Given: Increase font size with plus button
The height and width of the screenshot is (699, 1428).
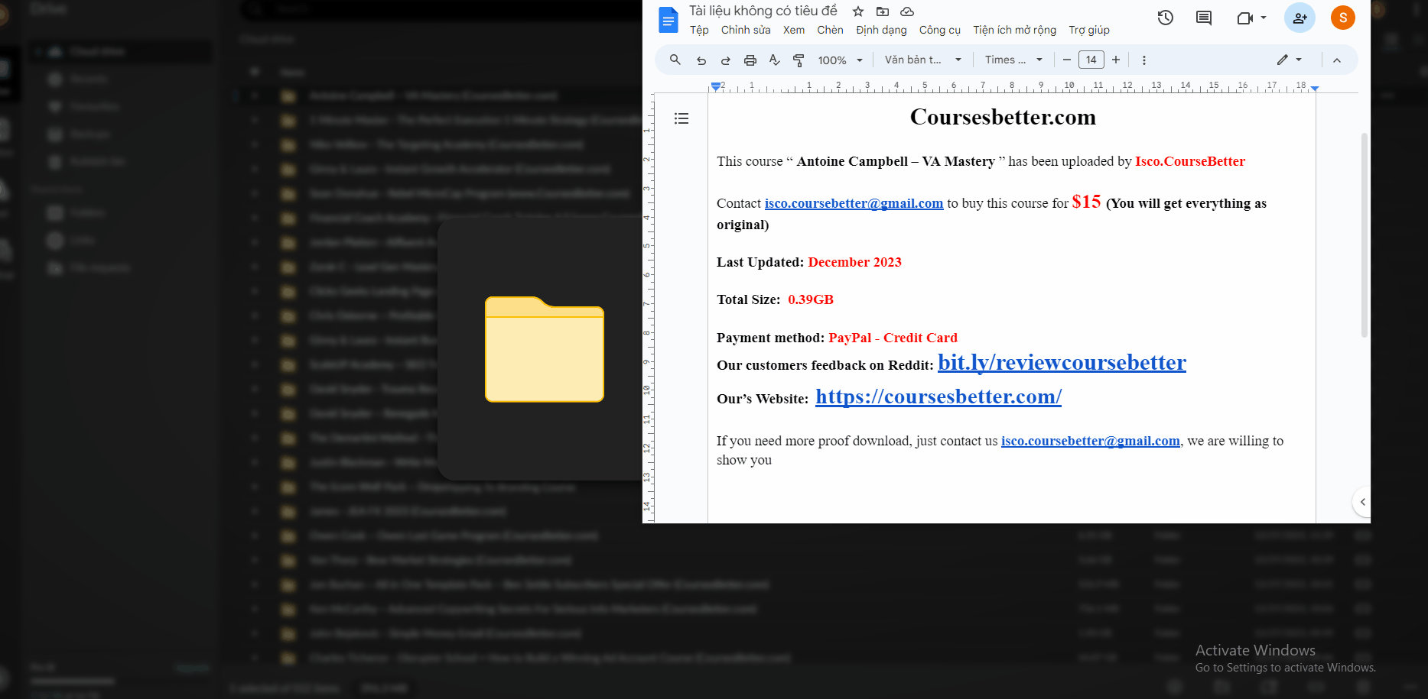Looking at the screenshot, I should point(1116,60).
